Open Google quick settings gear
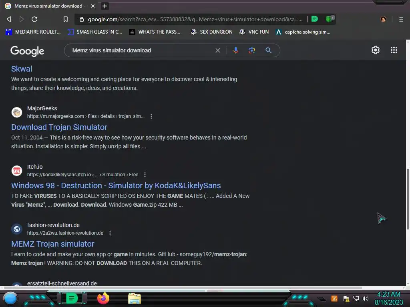This screenshot has width=410, height=307. click(376, 50)
